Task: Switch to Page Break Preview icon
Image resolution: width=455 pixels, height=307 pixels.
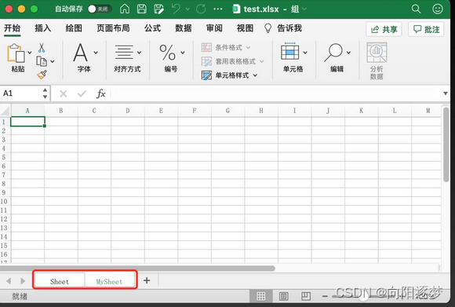Action: click(306, 296)
